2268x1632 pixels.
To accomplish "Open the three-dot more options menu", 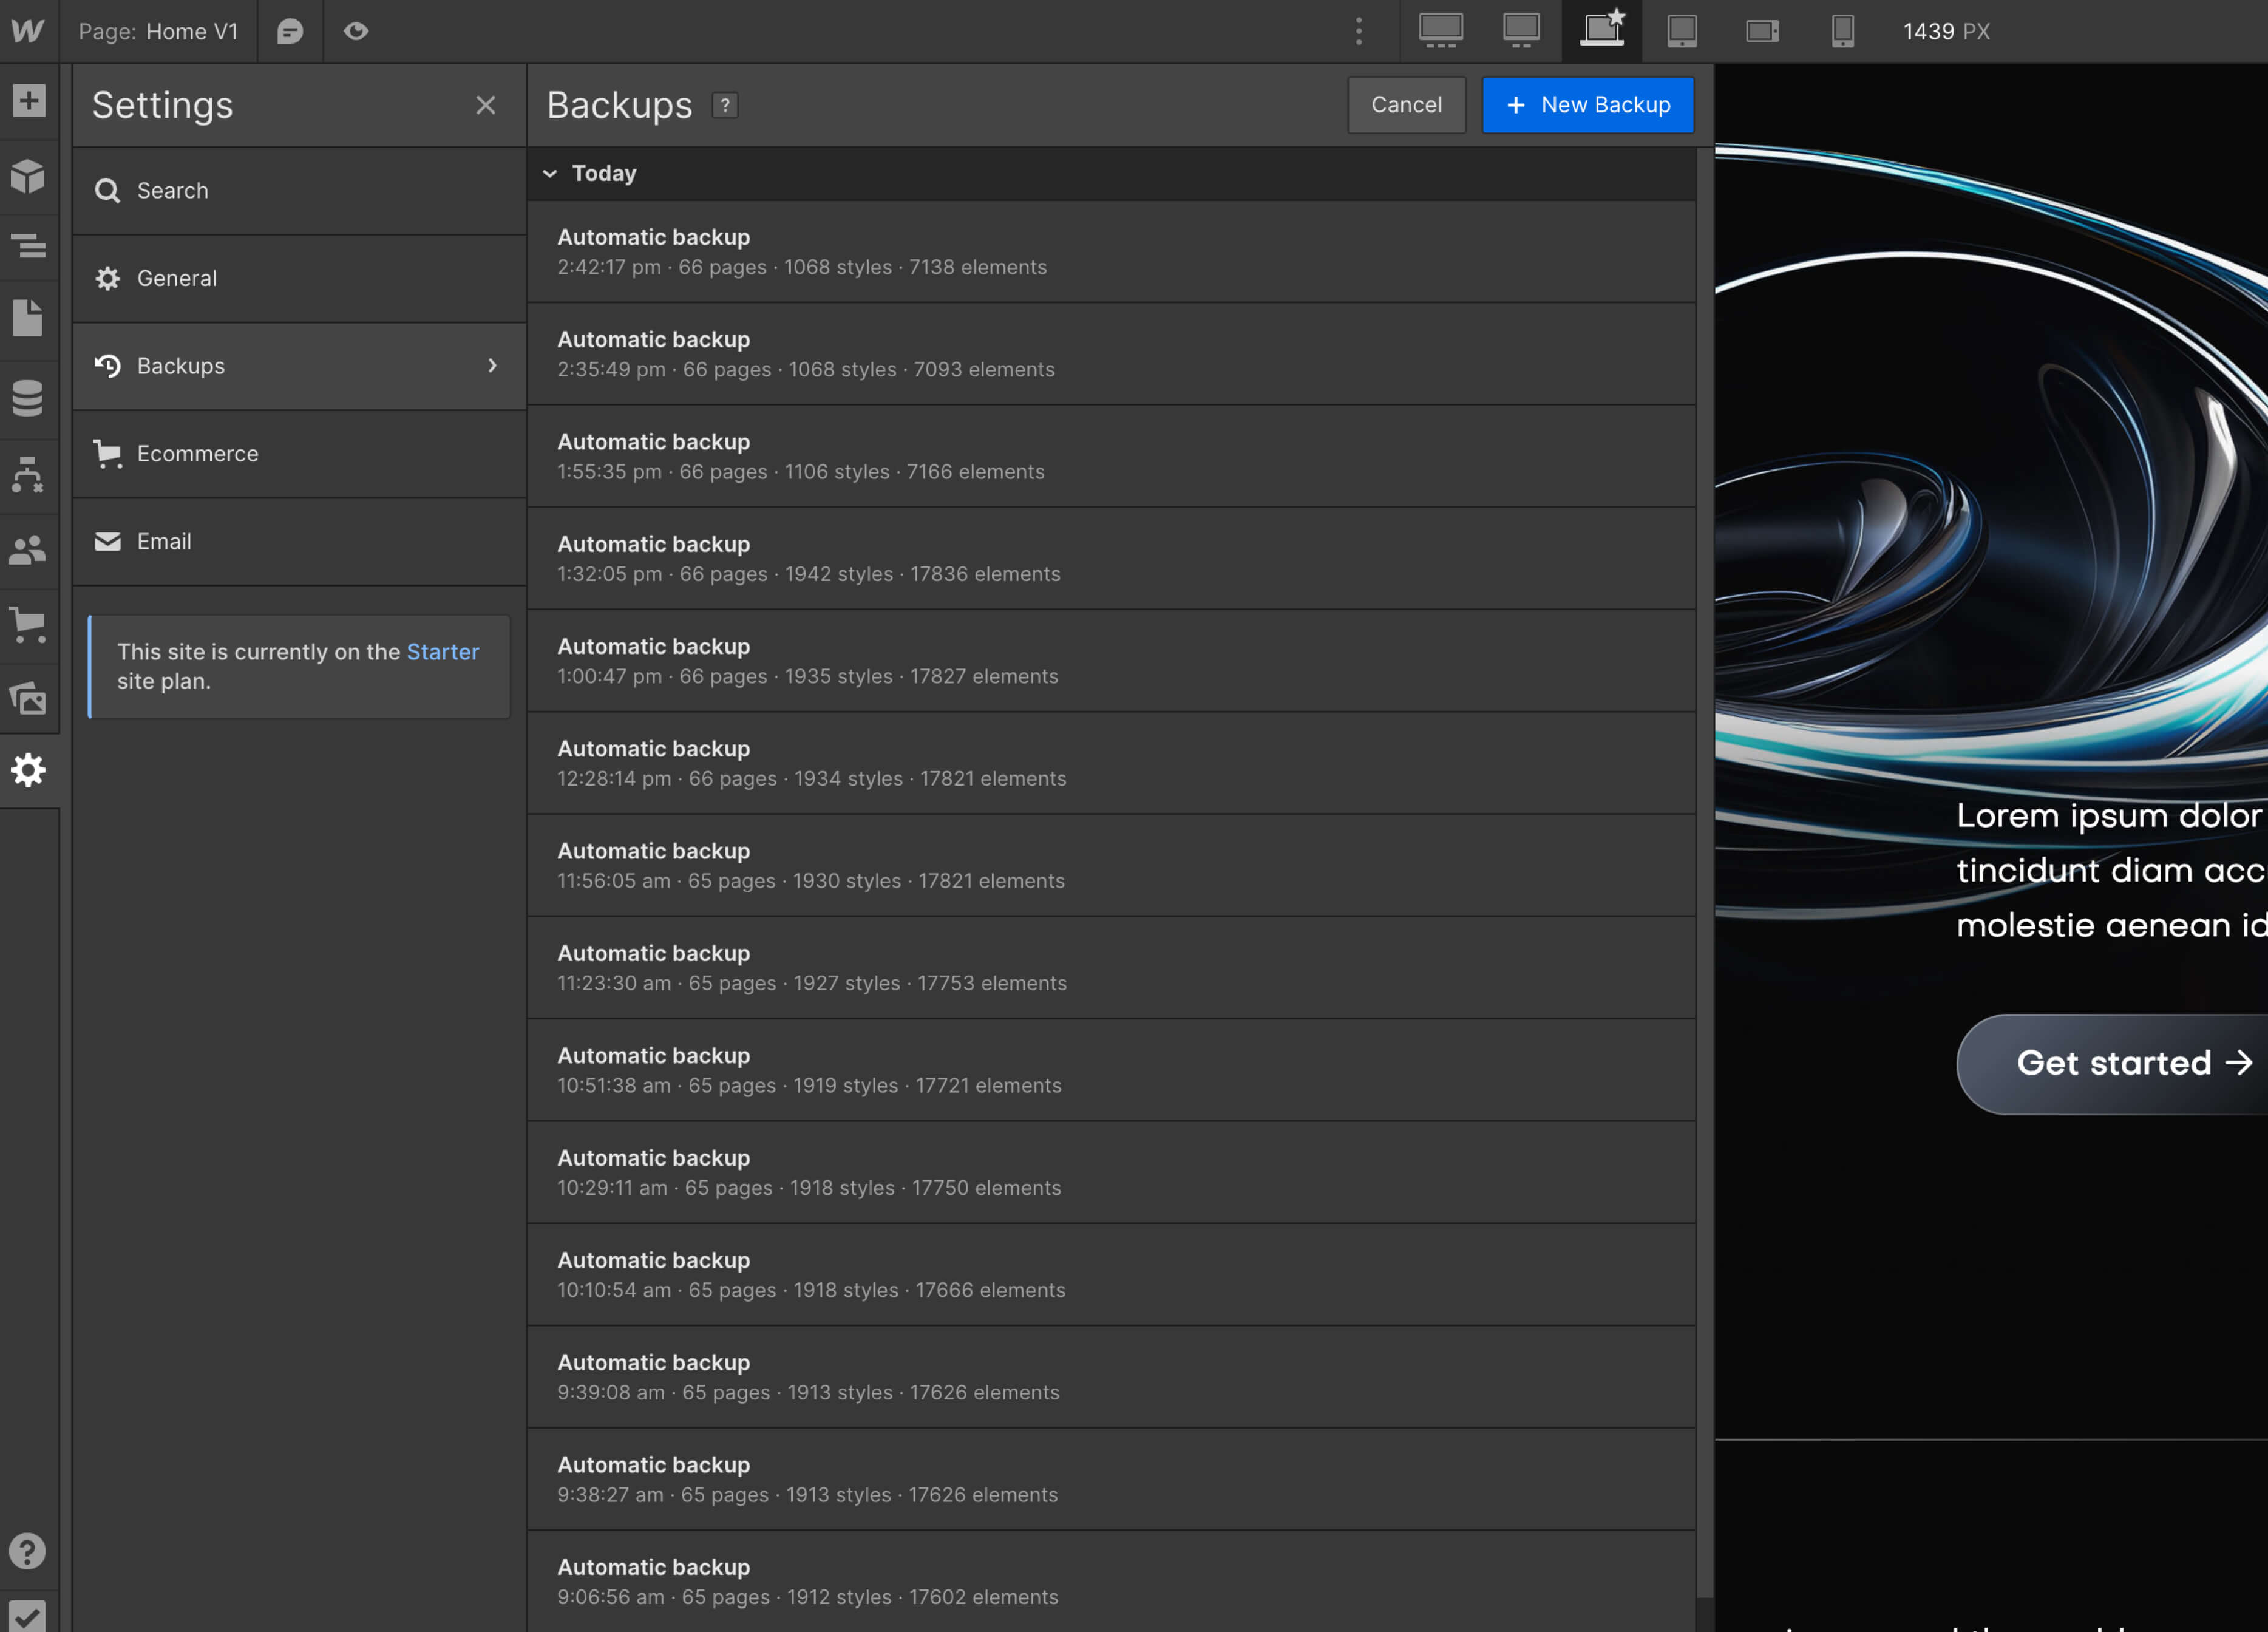I will (1359, 31).
